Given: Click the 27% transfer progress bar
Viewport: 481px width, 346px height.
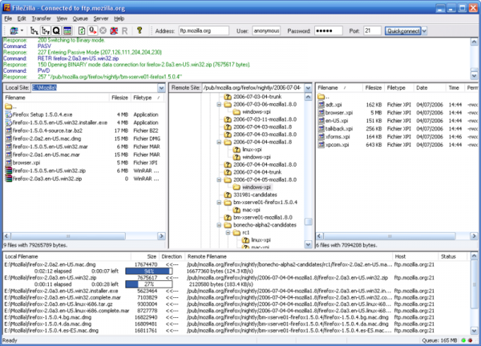Looking at the screenshot, I should pyautogui.click(x=149, y=284).
